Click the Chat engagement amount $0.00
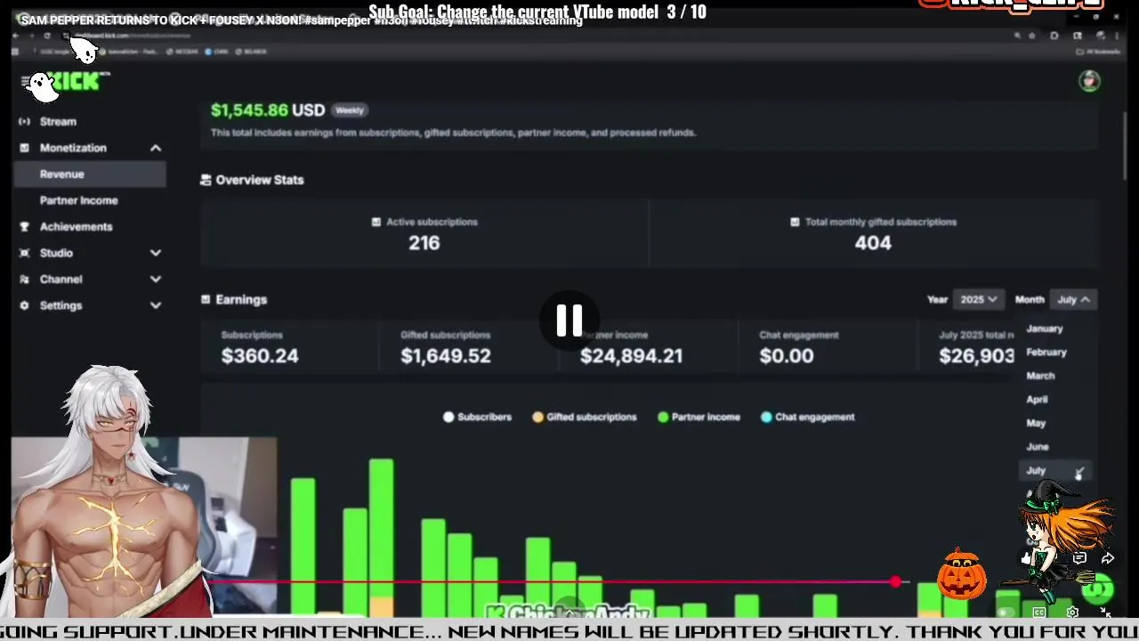The width and height of the screenshot is (1139, 641). [x=787, y=356]
